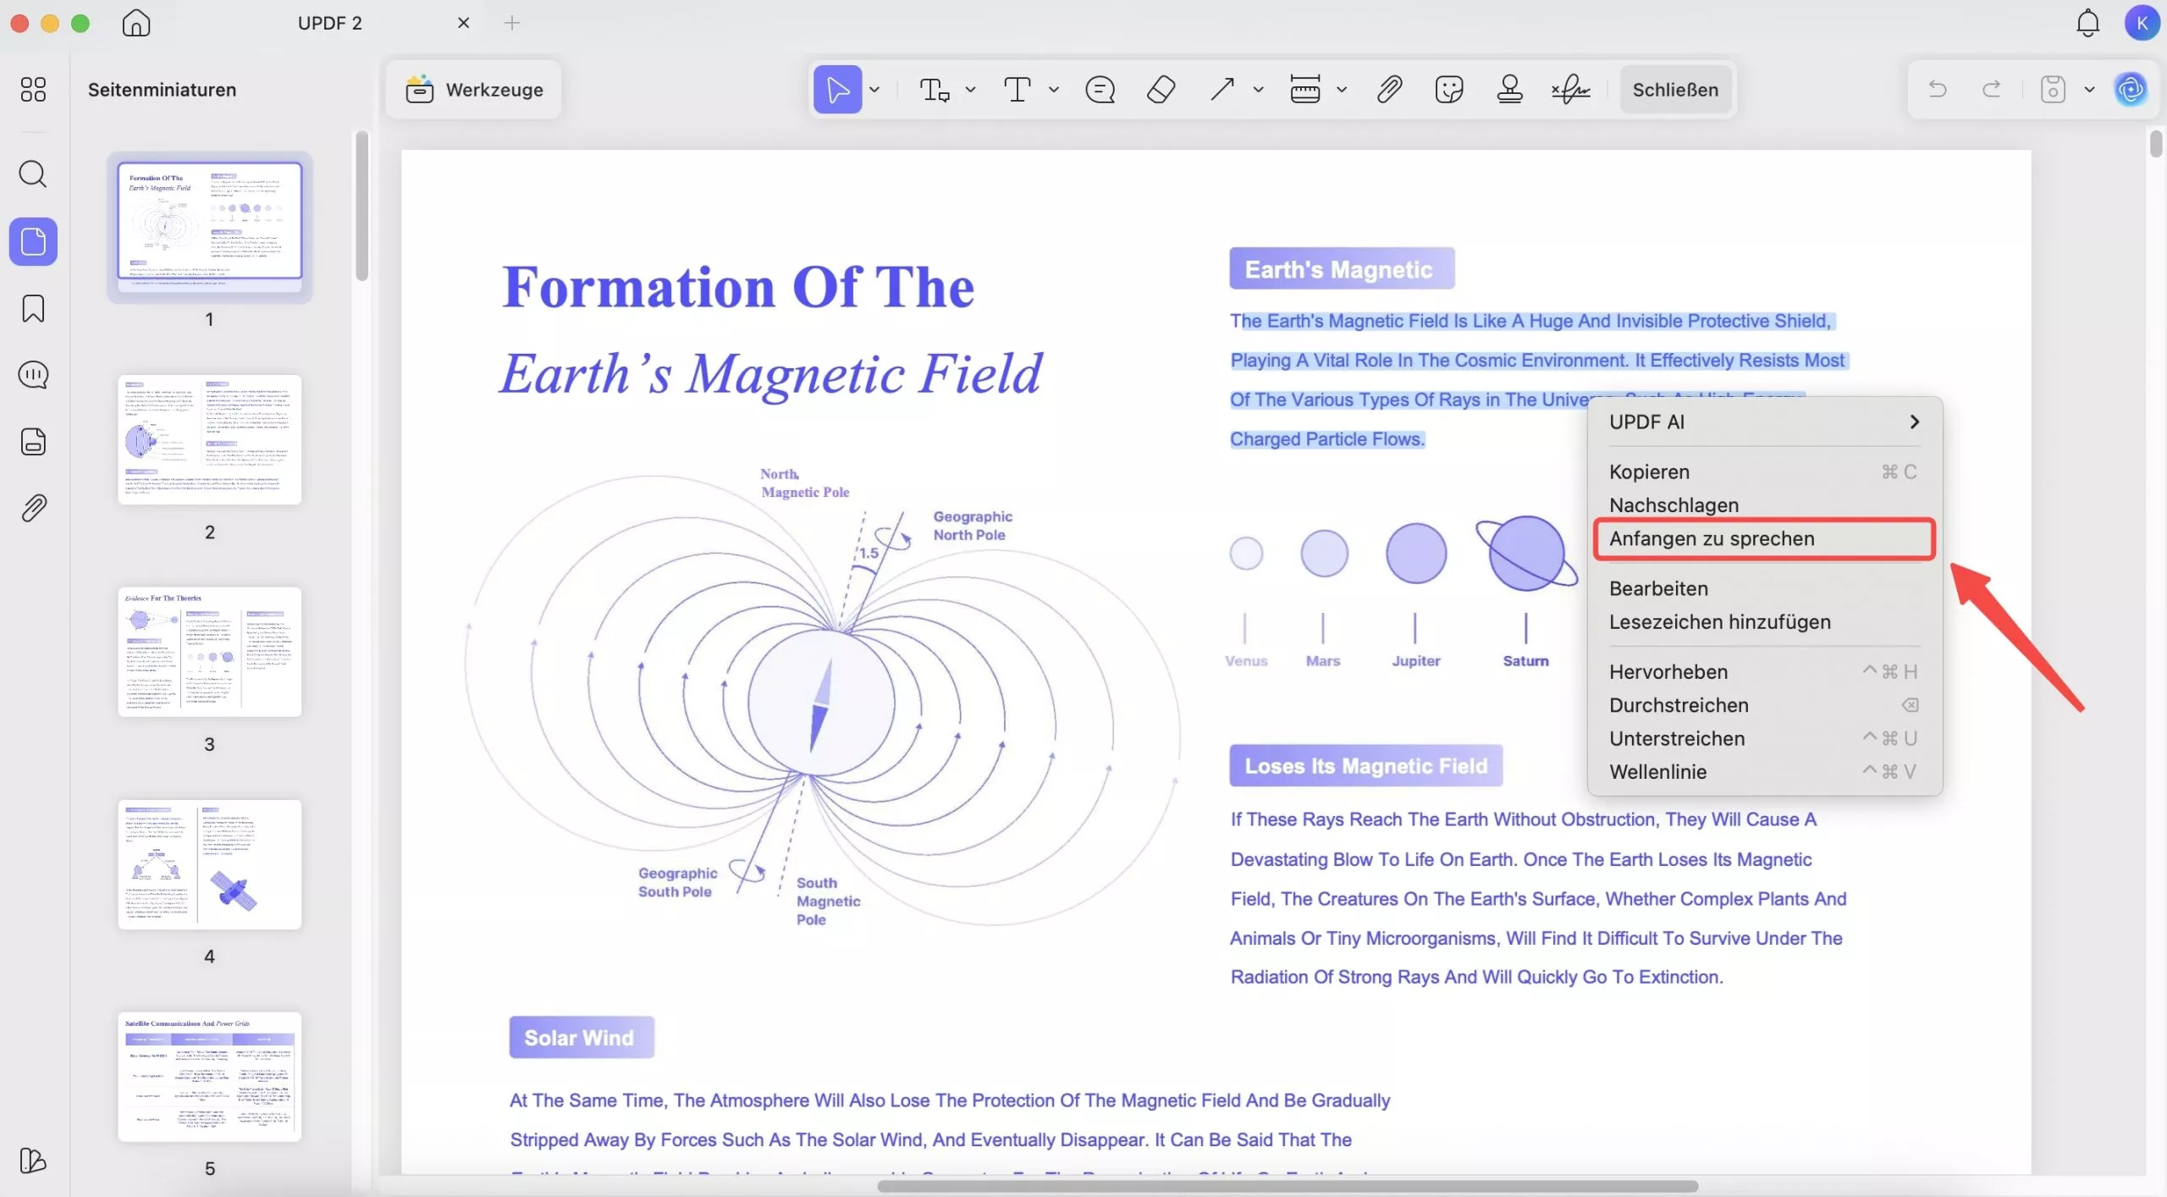
Task: Undo the last action
Action: (1937, 89)
